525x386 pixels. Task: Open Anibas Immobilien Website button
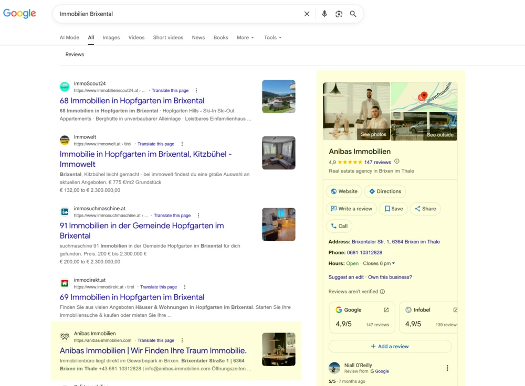(344, 191)
